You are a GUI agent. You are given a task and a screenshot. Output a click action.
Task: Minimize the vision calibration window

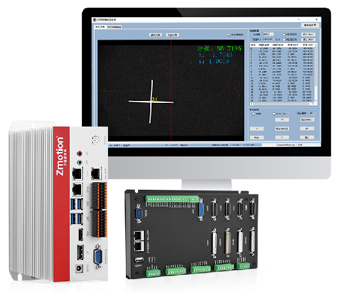(x=299, y=19)
